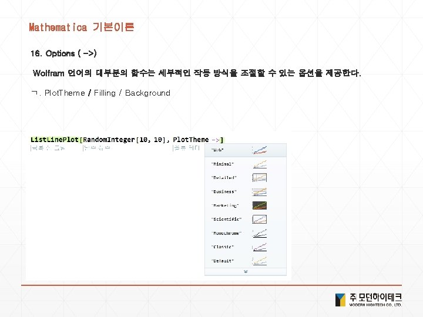423x317 pixels.
Task: Select the "Scientific" plot theme entry
Action: (246, 220)
